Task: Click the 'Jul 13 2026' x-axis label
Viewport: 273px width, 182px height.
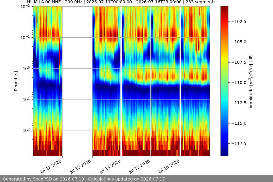Action: coord(81,167)
